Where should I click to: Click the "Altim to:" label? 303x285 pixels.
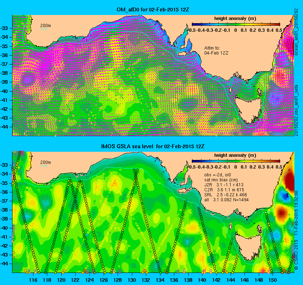click(x=212, y=48)
